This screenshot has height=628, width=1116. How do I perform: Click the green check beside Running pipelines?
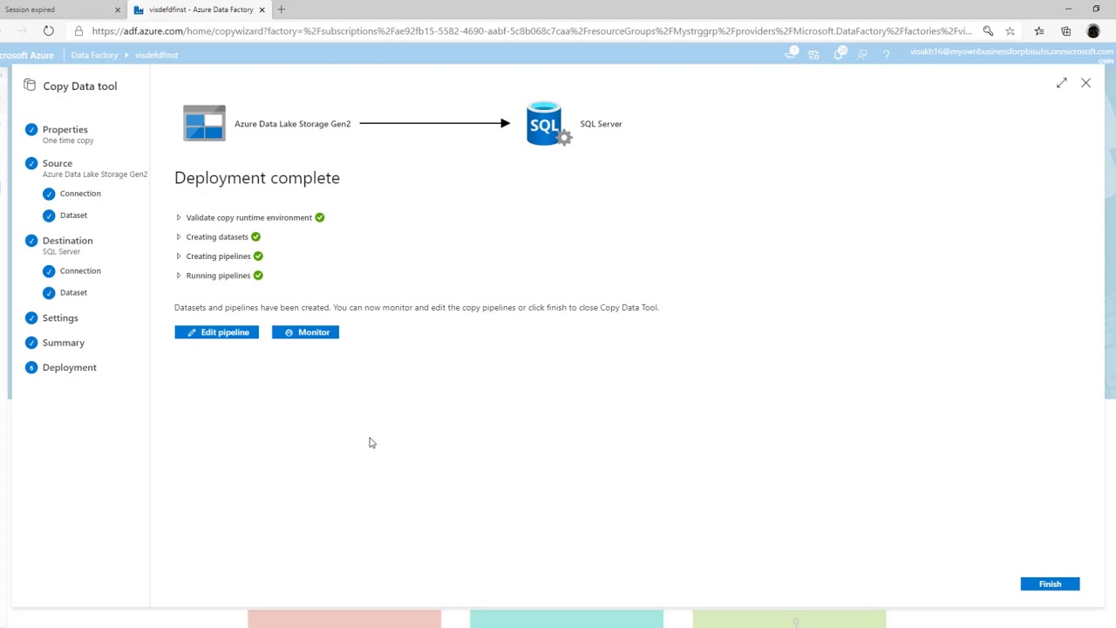[258, 276]
